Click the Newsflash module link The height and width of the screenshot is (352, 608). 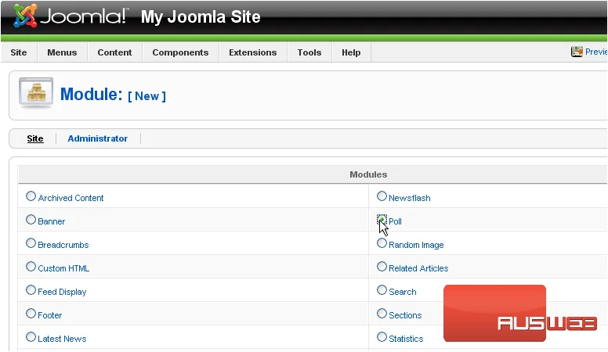point(410,198)
